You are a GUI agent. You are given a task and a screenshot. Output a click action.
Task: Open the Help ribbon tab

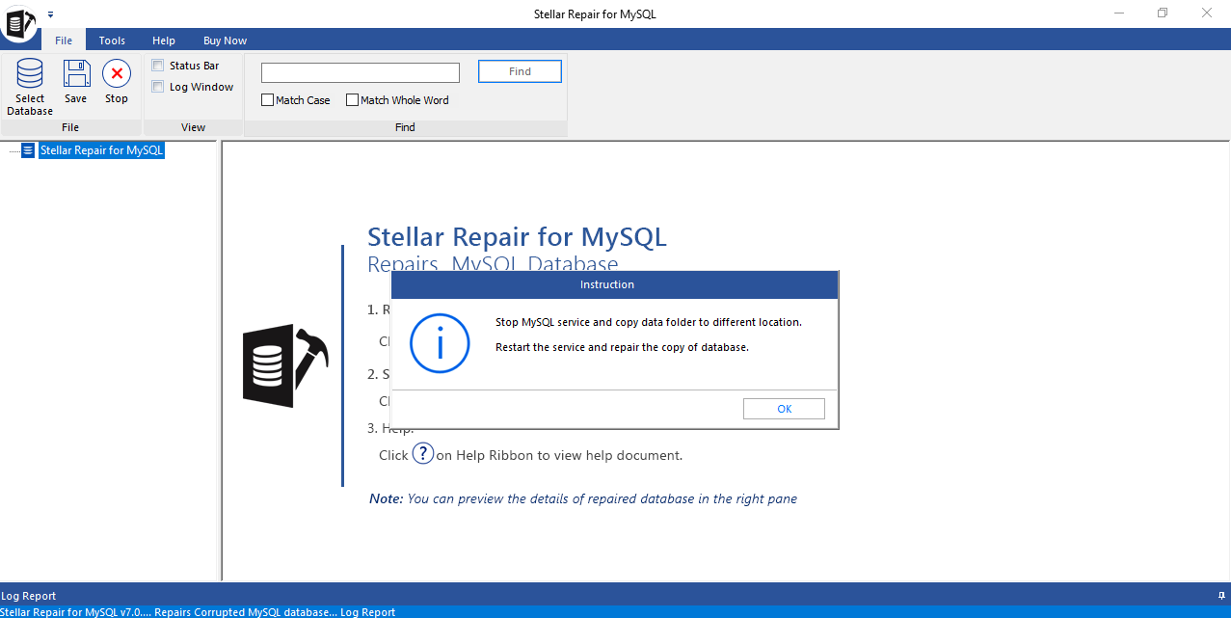coord(164,40)
